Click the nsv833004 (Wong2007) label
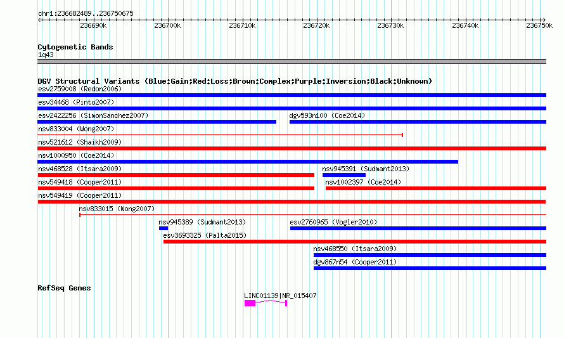The width and height of the screenshot is (564, 338). coord(76,129)
